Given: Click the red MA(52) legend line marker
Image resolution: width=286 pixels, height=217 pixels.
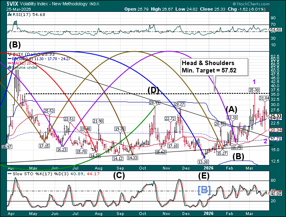Looking at the screenshot, I should (10, 63).
